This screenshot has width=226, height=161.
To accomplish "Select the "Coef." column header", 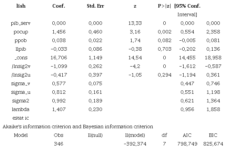I will point(59,6).
